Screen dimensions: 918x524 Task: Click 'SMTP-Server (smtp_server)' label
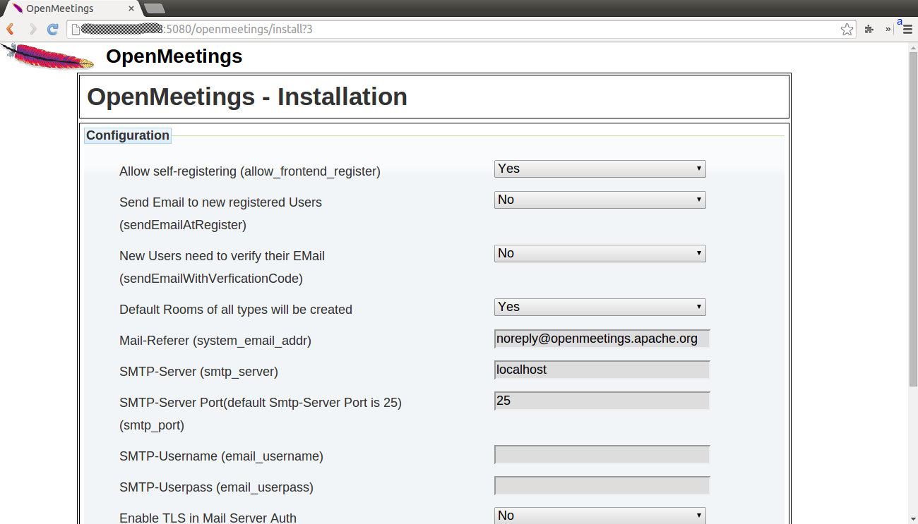(198, 372)
